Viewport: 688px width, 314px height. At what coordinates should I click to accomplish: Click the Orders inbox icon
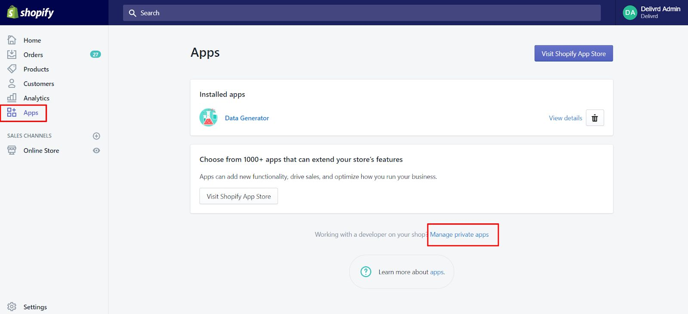pos(12,55)
